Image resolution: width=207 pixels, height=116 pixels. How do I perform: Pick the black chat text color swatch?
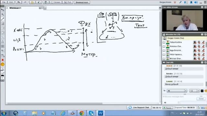202,91
